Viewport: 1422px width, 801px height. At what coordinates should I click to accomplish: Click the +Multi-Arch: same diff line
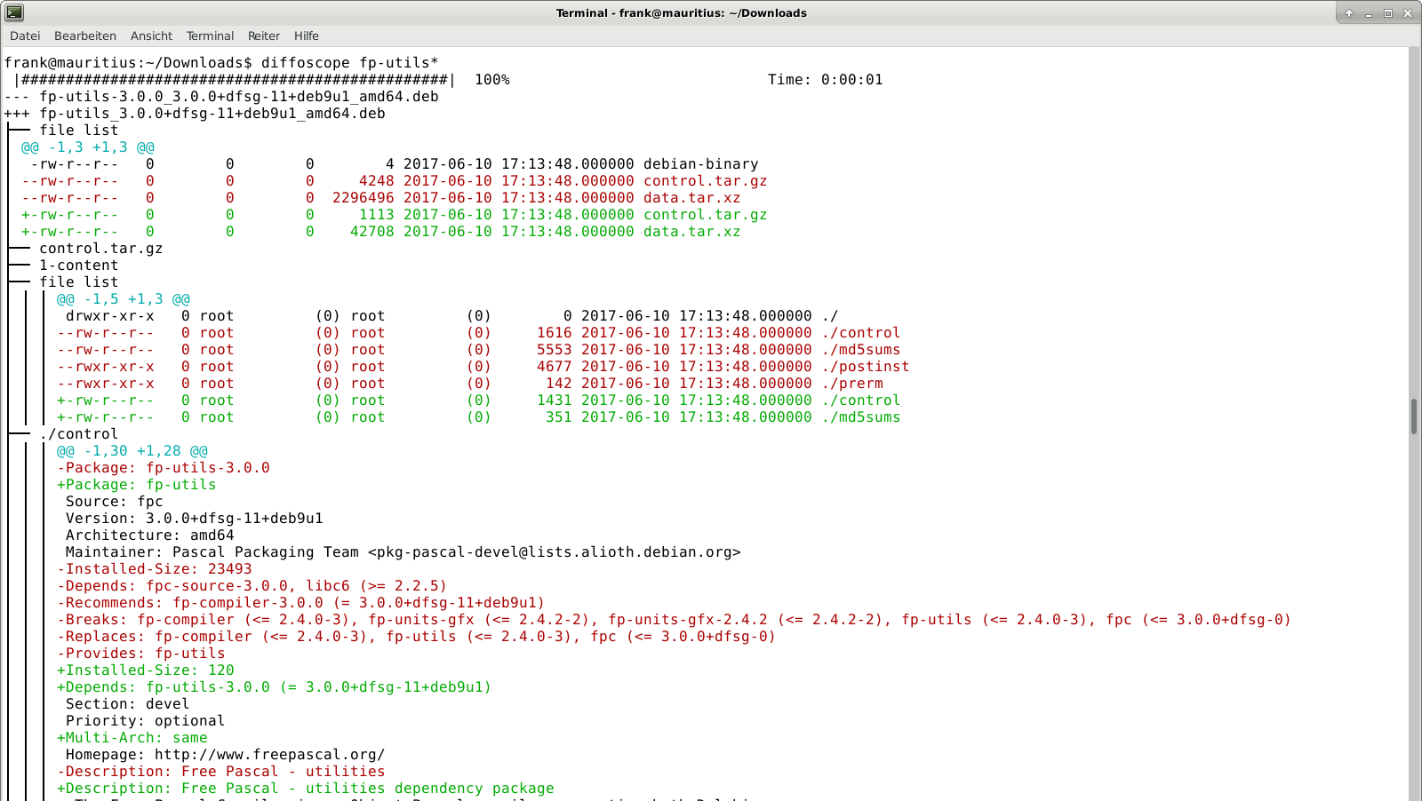pyautogui.click(x=132, y=737)
